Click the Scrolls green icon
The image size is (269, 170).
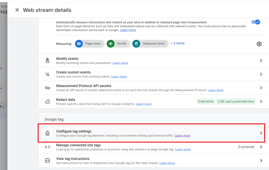click(x=111, y=44)
